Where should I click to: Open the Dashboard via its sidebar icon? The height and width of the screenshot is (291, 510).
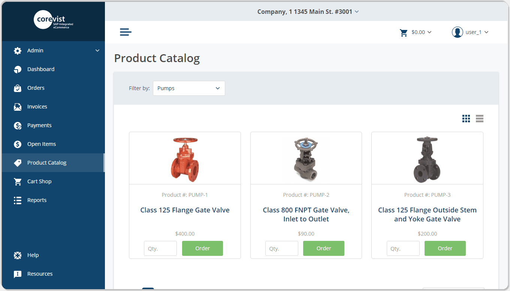pyautogui.click(x=17, y=69)
